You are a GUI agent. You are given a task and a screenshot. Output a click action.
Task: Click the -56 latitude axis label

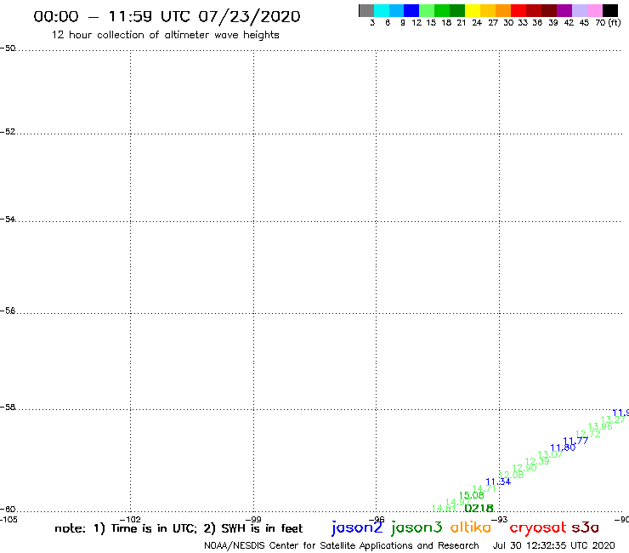click(8, 311)
